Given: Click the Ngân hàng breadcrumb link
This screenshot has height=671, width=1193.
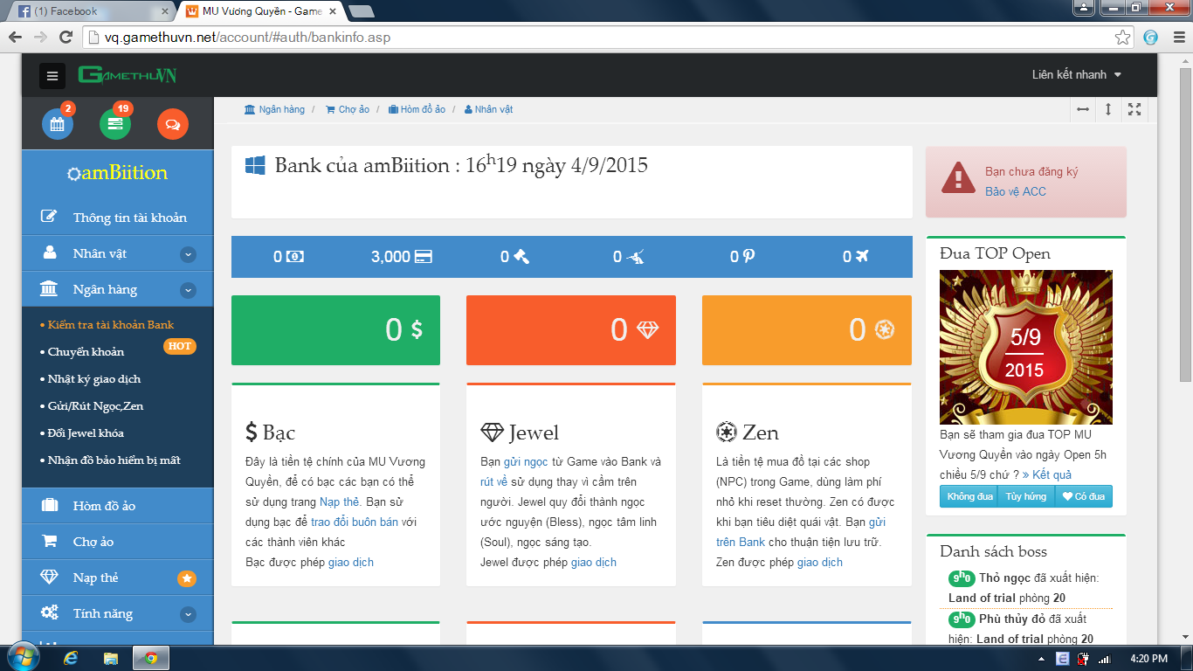Looking at the screenshot, I should (x=275, y=109).
